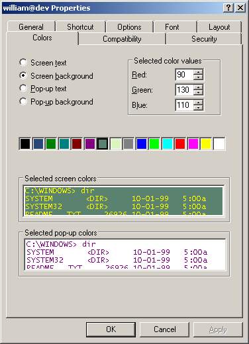Pick the white color swatch
The image size is (249, 344).
pos(219,144)
